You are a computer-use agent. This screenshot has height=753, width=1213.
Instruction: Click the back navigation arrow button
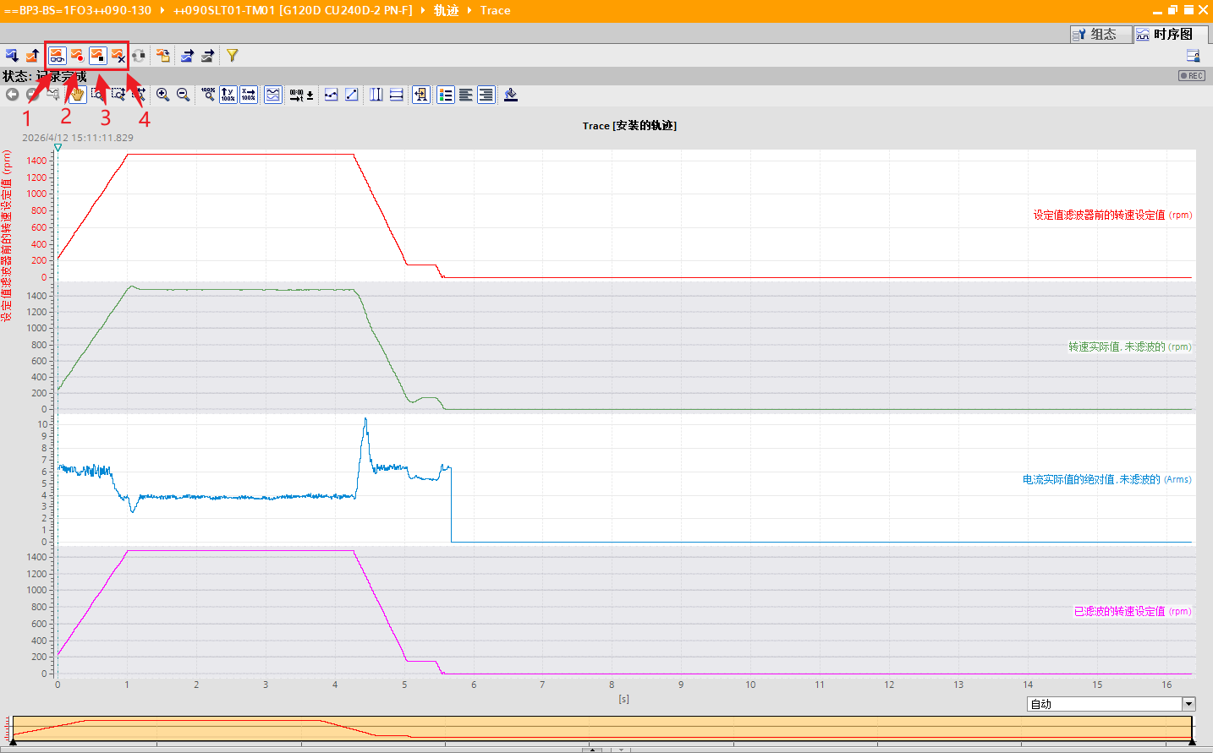click(12, 95)
